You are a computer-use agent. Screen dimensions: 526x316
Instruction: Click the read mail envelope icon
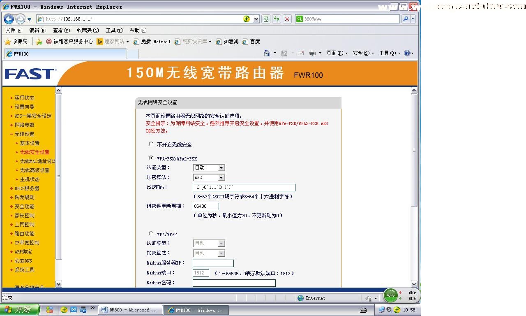click(x=301, y=53)
